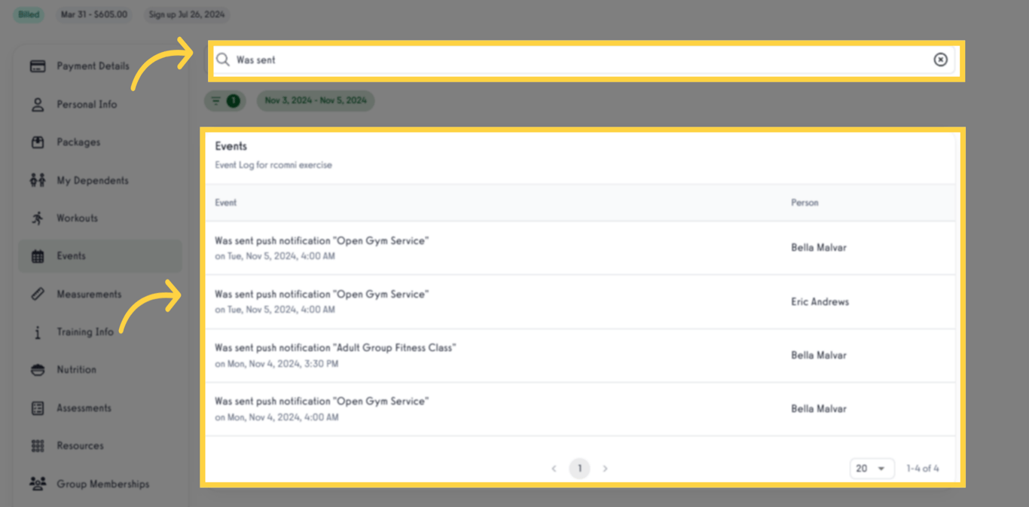Open the Payment Details section
Viewport: 1029px width, 507px height.
click(92, 66)
